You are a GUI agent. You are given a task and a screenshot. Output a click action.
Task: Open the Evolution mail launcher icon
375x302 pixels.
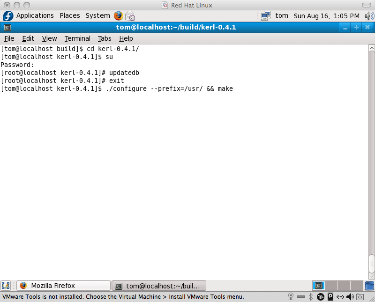tap(130, 15)
